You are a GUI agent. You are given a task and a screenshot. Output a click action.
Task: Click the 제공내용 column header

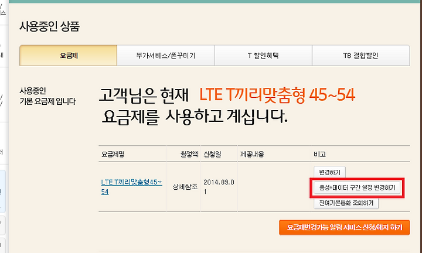pyautogui.click(x=252, y=155)
